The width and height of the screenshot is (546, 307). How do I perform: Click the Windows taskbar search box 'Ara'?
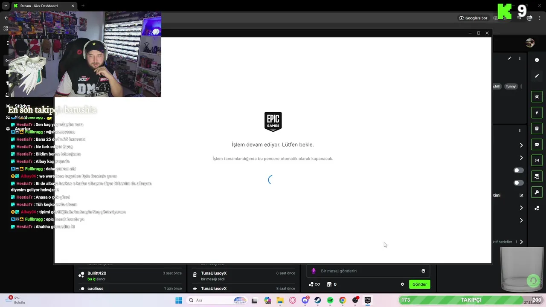[x=218, y=300]
